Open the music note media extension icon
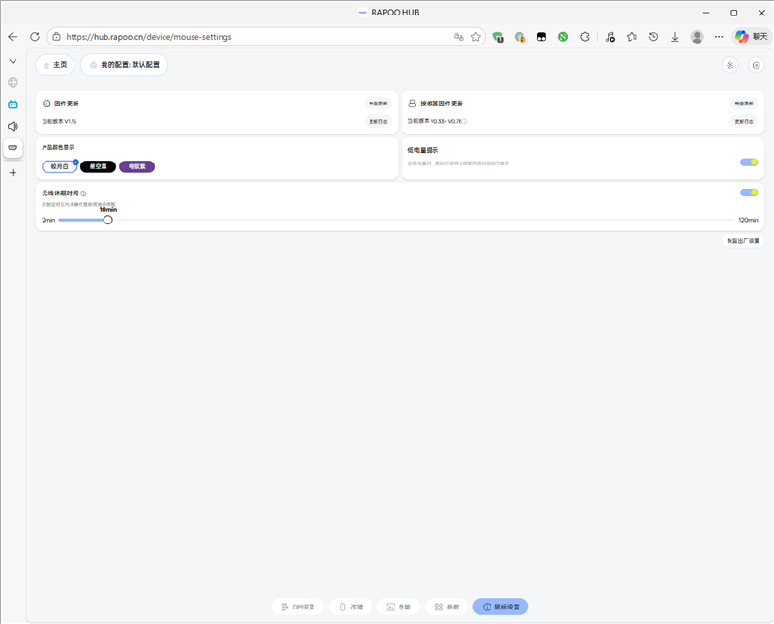 pyautogui.click(x=610, y=37)
